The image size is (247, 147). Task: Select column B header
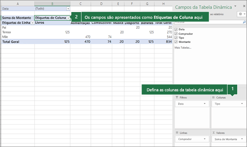[x=52, y=4]
